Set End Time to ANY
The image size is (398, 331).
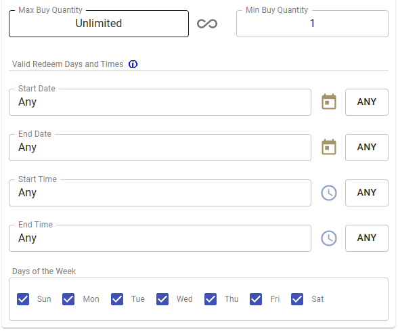point(367,238)
